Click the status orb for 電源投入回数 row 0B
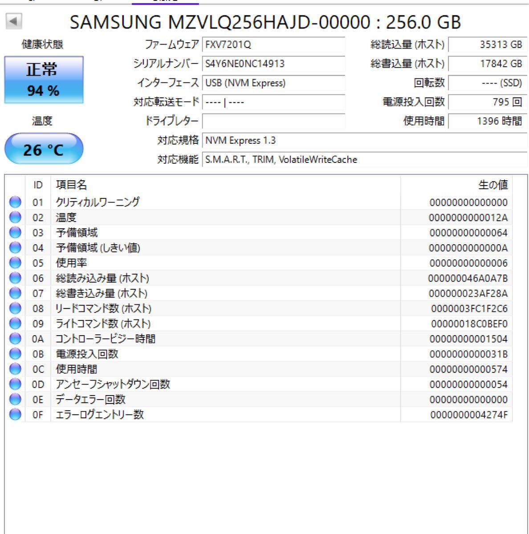529x534 pixels. [x=15, y=353]
